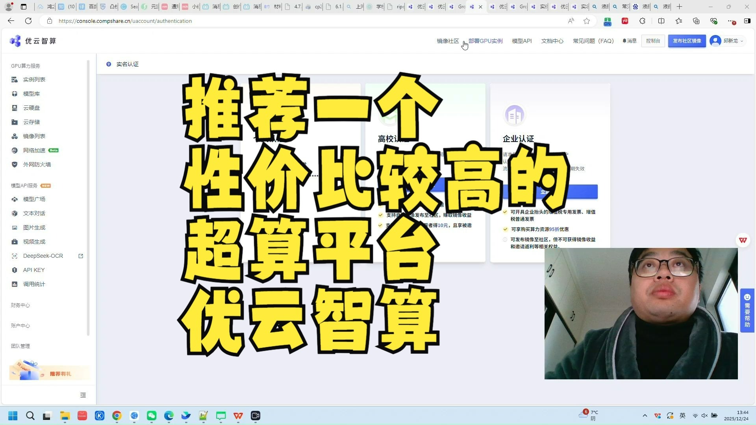Open 调用统计 sidebar item

coord(34,284)
